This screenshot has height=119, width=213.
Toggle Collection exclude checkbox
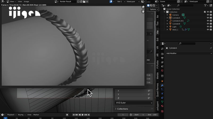tap(205, 12)
